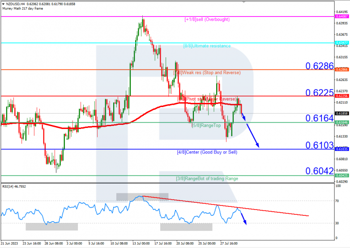350x248 pixels.
Task: Click the 3 Jul 00:00 time label
Action: tap(74, 244)
